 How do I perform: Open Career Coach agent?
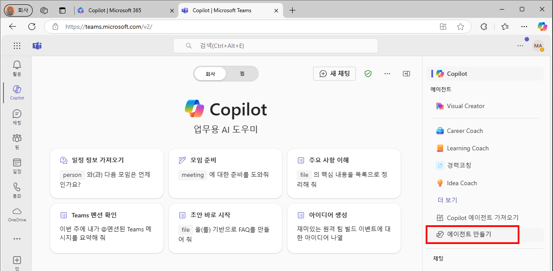click(485, 131)
